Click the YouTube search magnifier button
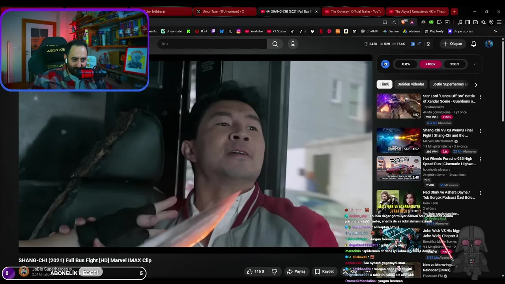505x284 pixels. click(x=275, y=44)
